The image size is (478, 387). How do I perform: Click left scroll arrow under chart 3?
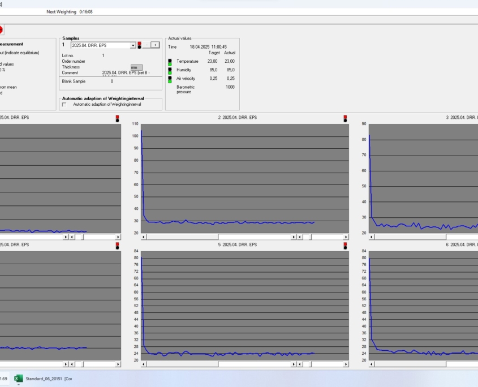pyautogui.click(x=372, y=237)
